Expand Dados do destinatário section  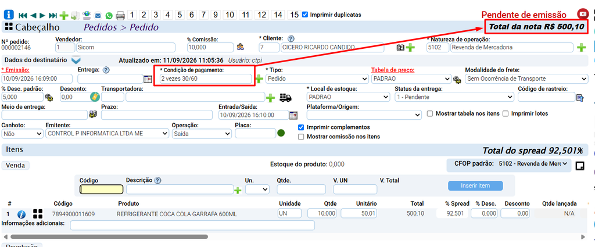click(76, 60)
